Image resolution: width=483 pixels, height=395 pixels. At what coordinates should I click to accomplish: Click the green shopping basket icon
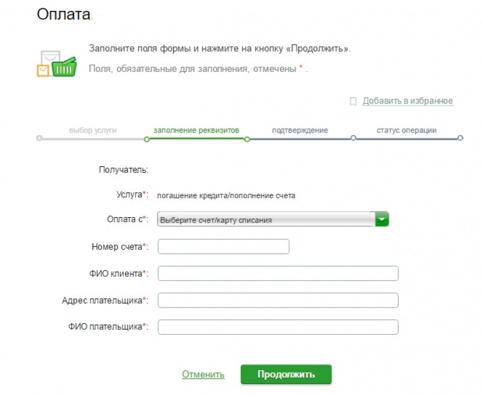pyautogui.click(x=64, y=67)
